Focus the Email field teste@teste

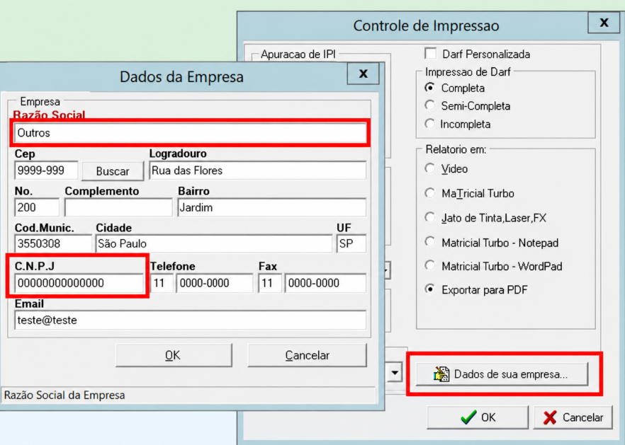pyautogui.click(x=191, y=320)
